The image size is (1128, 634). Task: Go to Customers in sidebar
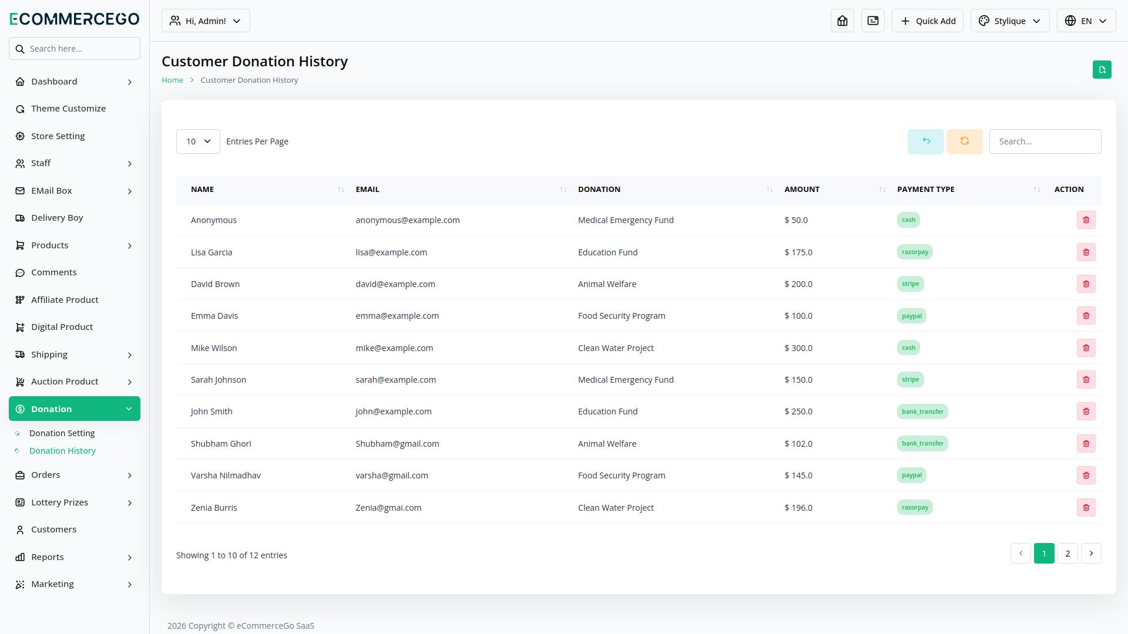click(x=75, y=530)
